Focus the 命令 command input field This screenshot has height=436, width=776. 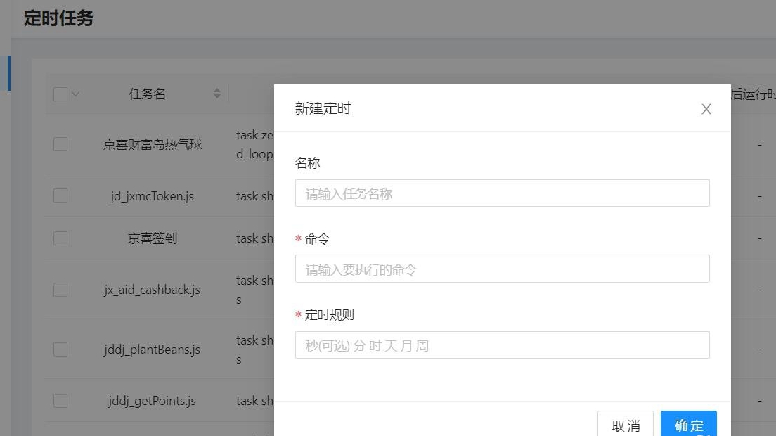pyautogui.click(x=503, y=269)
